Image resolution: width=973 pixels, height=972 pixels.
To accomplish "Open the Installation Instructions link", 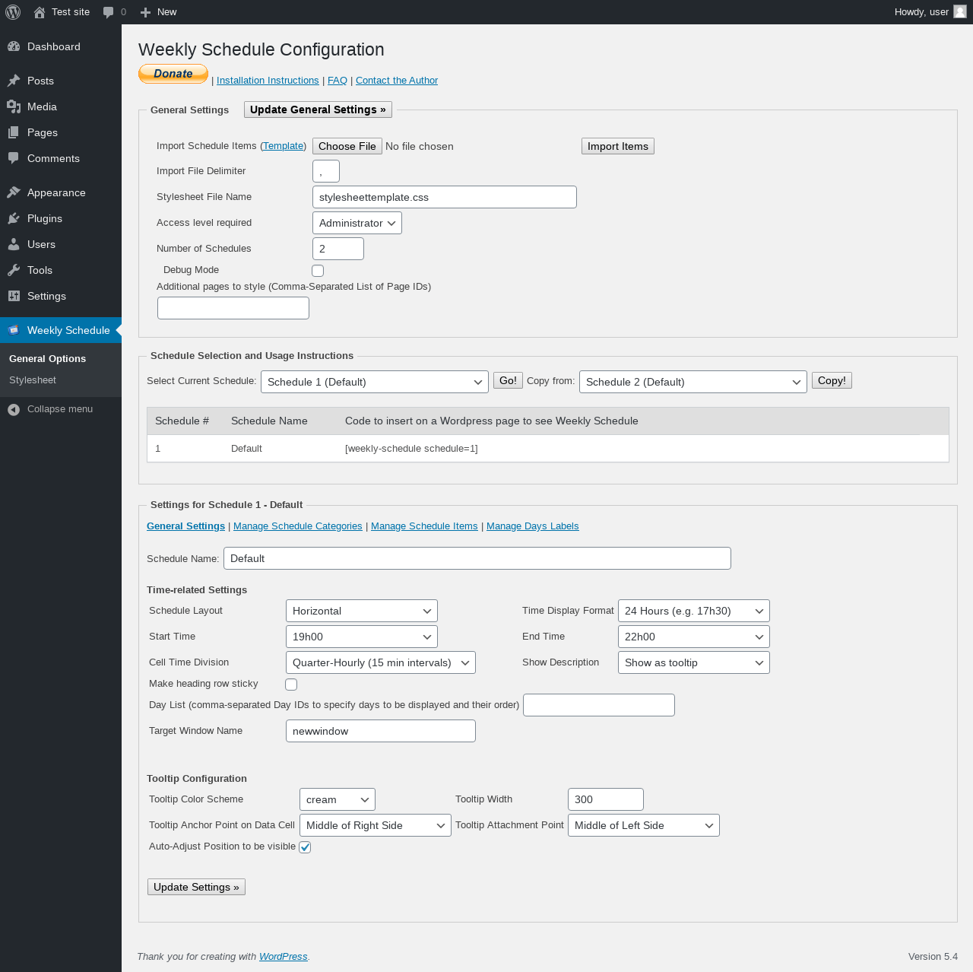I will 268,81.
